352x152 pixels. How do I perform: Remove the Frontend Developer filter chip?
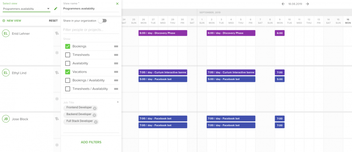coord(95,109)
